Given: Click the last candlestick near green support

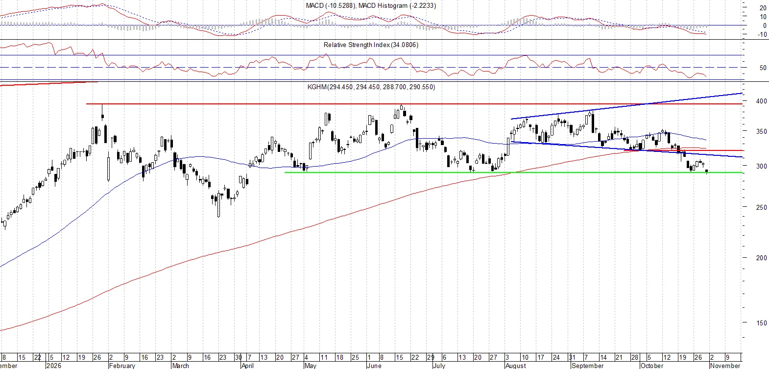Looking at the screenshot, I should [x=706, y=171].
